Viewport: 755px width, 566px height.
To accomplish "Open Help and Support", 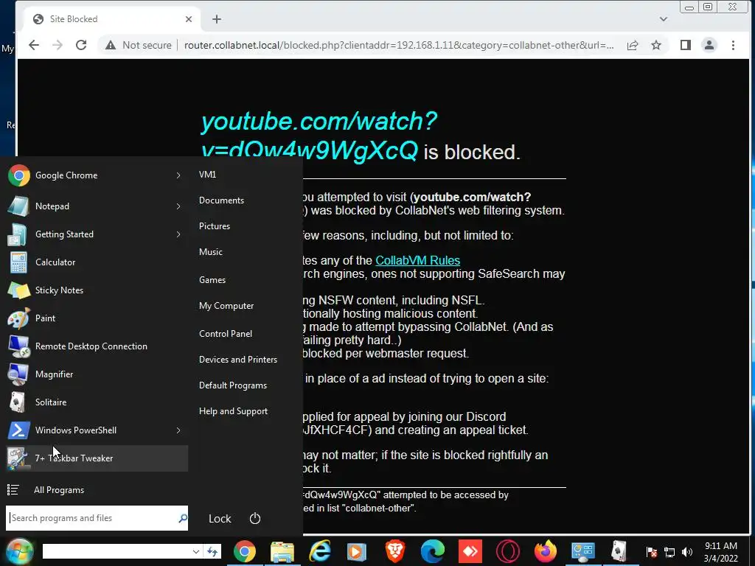I will (x=233, y=411).
